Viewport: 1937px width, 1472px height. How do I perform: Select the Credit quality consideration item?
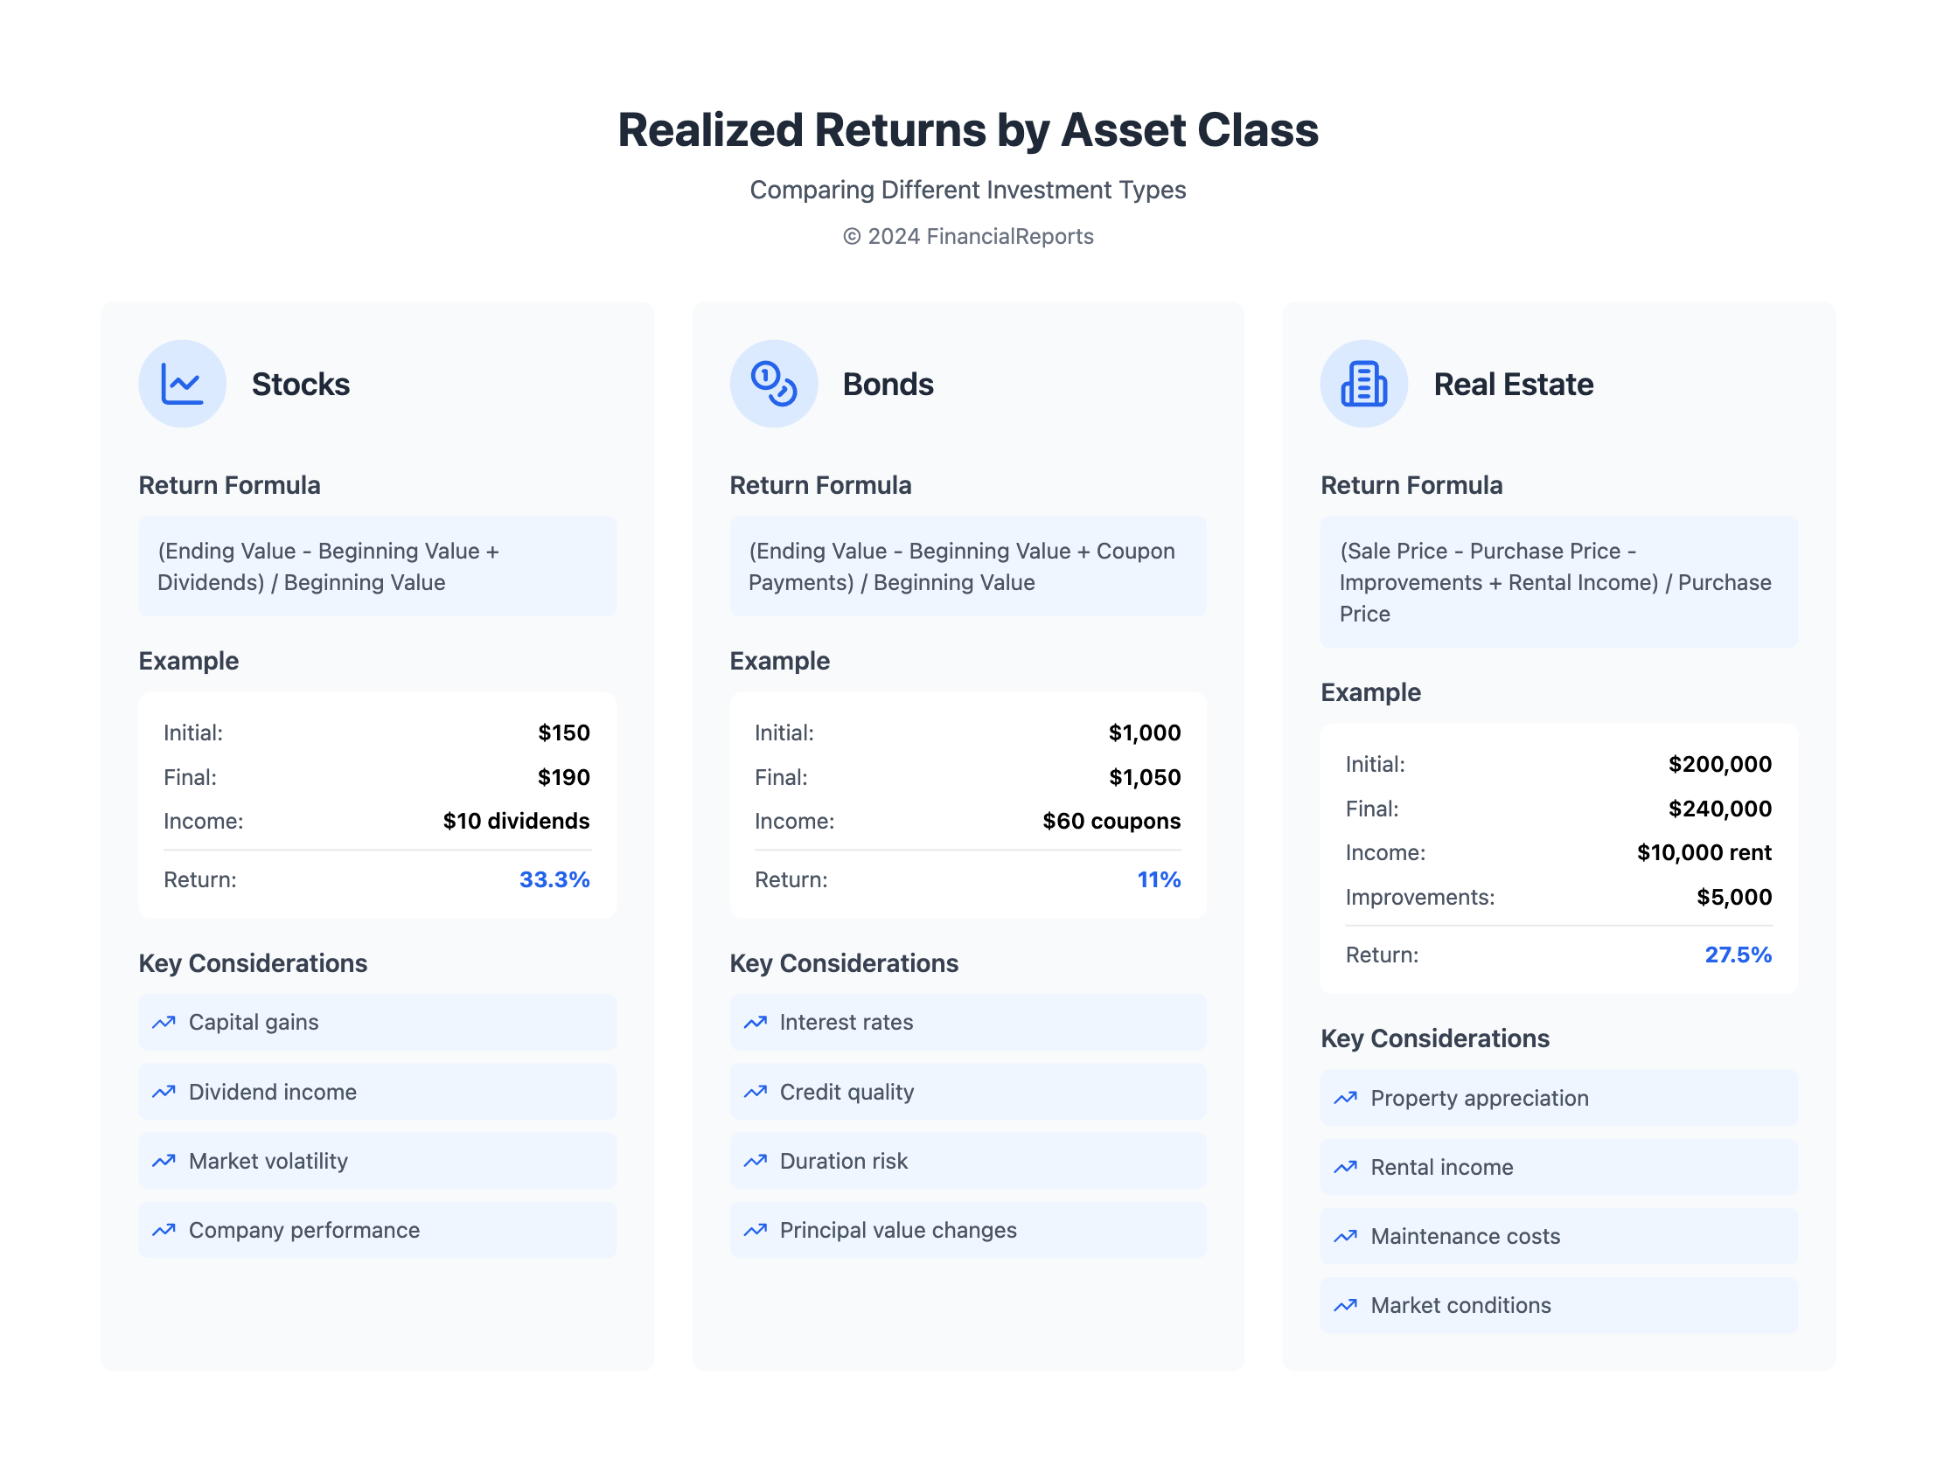pyautogui.click(x=967, y=1092)
